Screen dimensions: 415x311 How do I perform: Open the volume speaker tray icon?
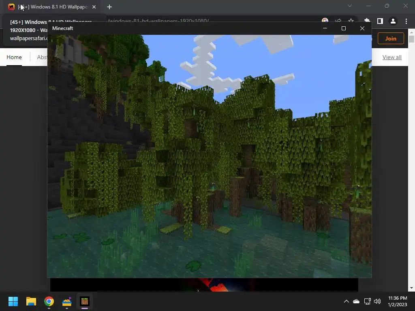click(377, 301)
